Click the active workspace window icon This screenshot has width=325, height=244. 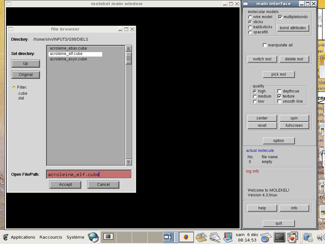(x=168, y=237)
